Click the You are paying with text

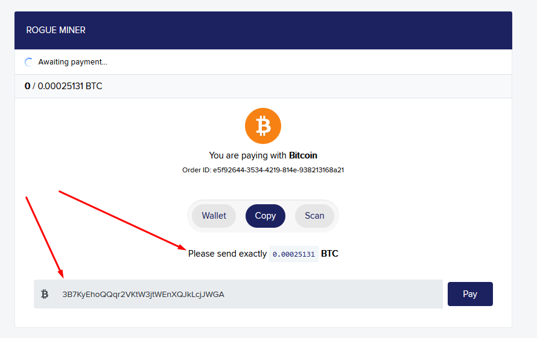[247, 155]
